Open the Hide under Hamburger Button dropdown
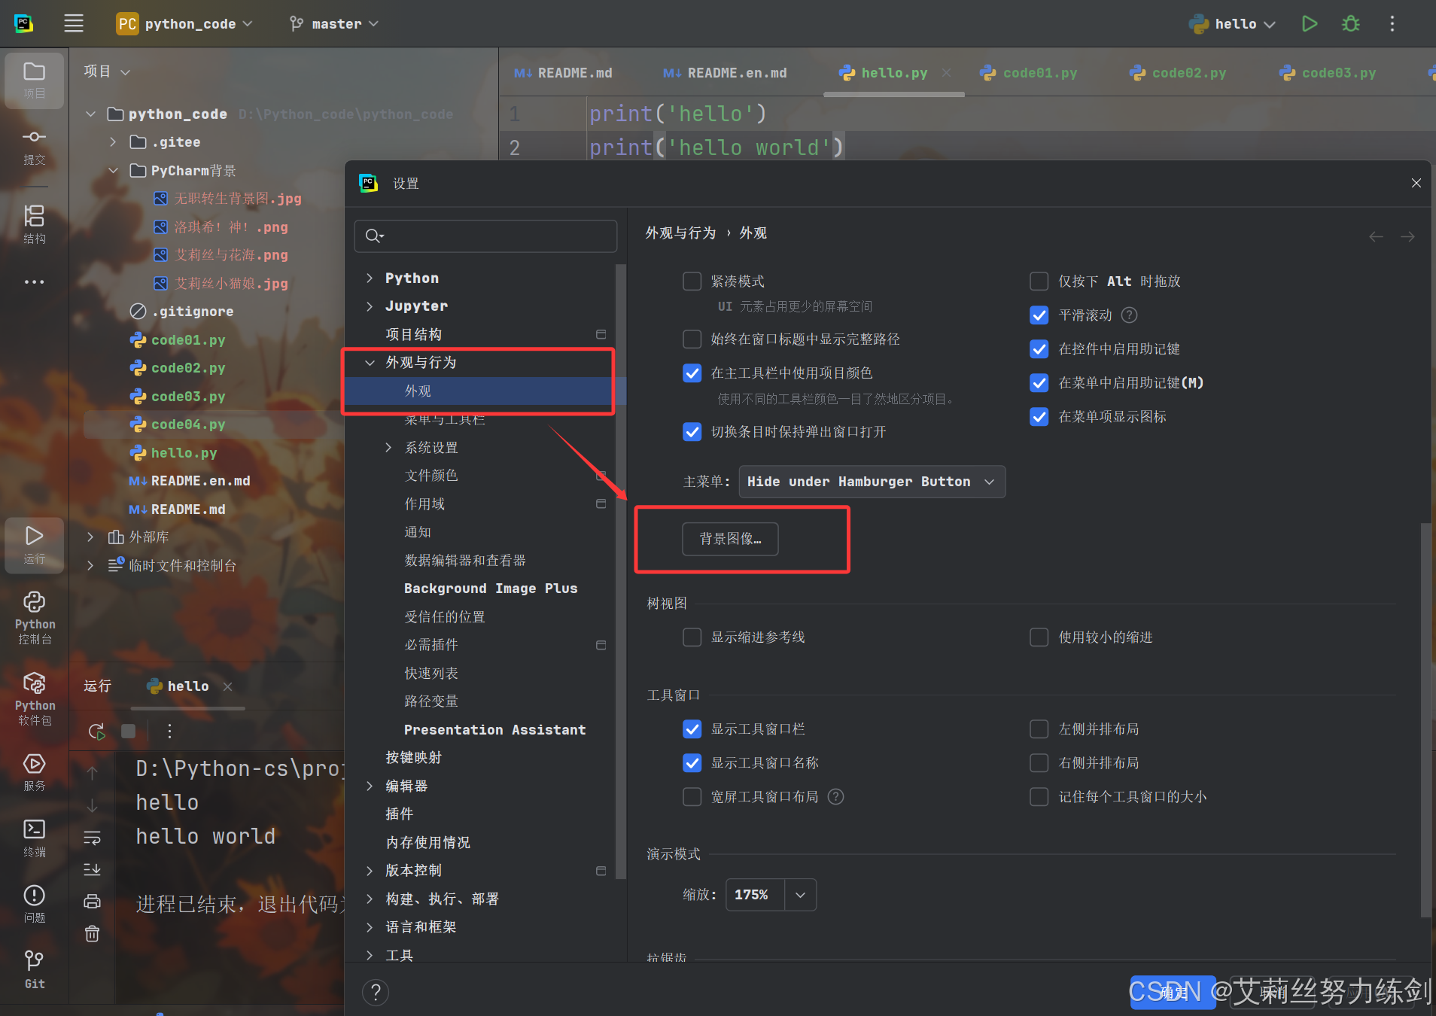1436x1016 pixels. click(x=871, y=482)
